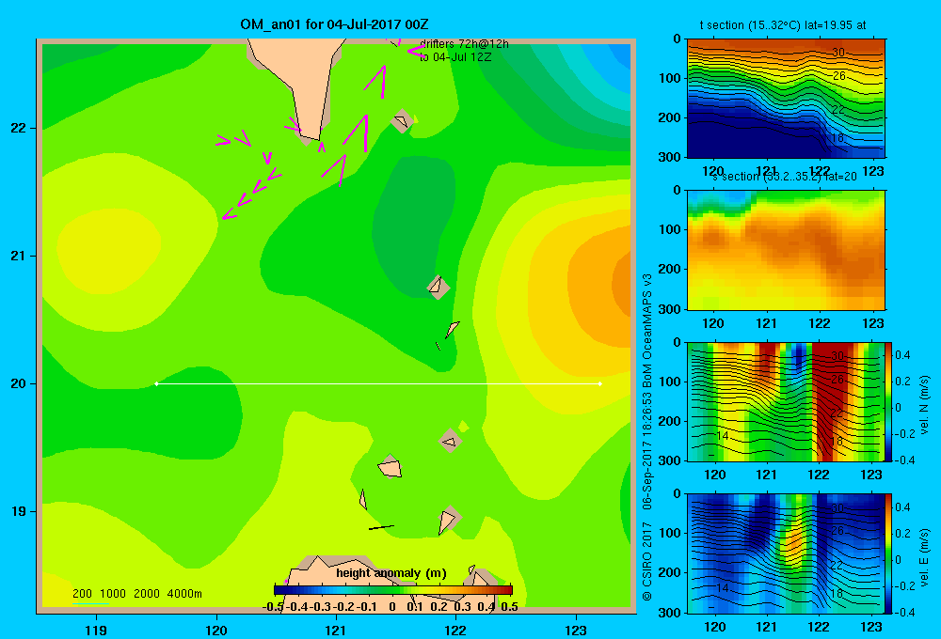Viewport: 941px width, 639px height.
Task: Select the left endpoint of the white section line
Action: tap(156, 383)
